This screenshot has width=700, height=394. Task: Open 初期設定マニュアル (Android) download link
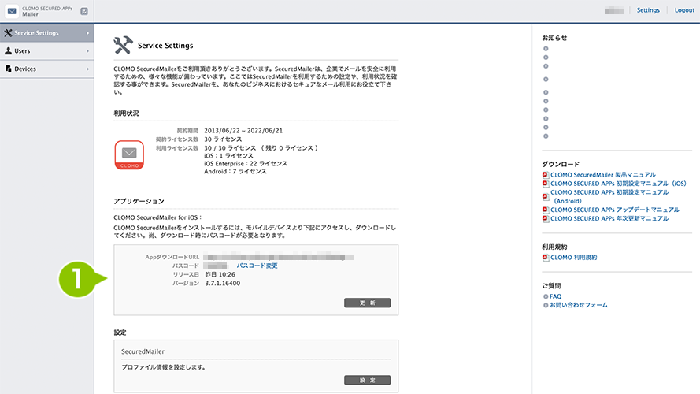click(609, 196)
